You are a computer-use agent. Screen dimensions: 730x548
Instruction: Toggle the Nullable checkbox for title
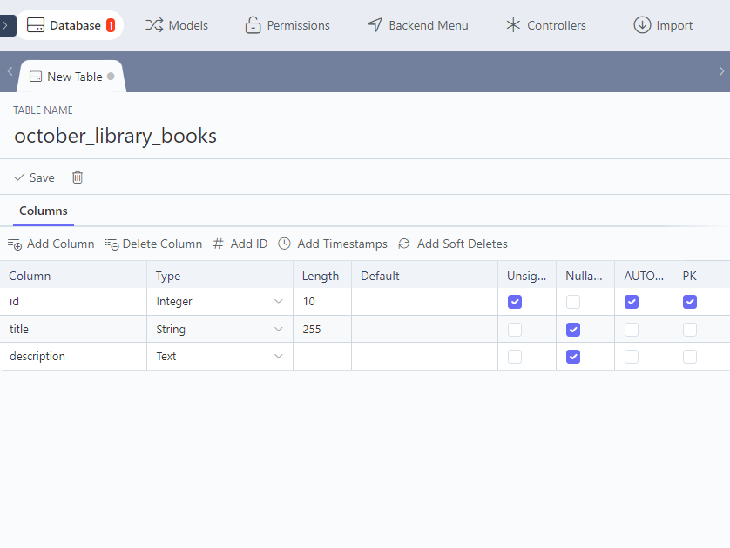point(573,330)
